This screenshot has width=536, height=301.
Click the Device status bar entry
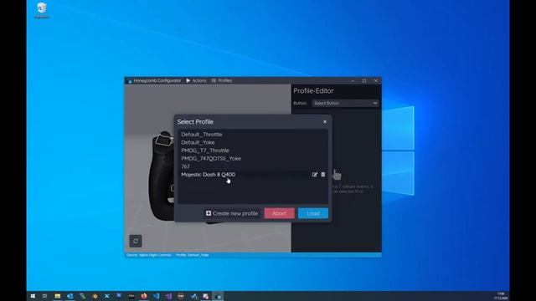click(149, 255)
